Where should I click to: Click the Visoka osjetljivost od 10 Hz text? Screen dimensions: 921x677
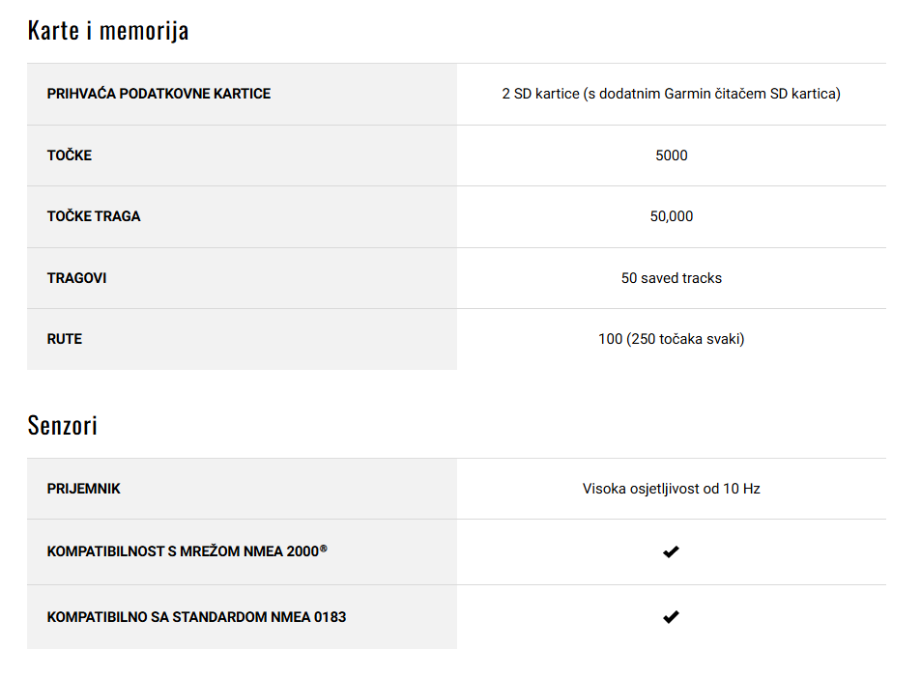click(672, 489)
